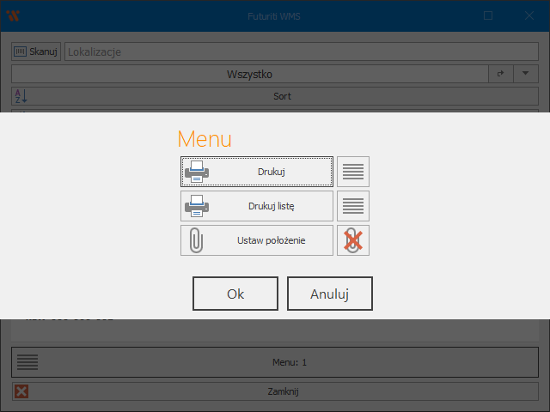Open the Menu: 1 entry
This screenshot has height=412, width=550.
[x=289, y=362]
